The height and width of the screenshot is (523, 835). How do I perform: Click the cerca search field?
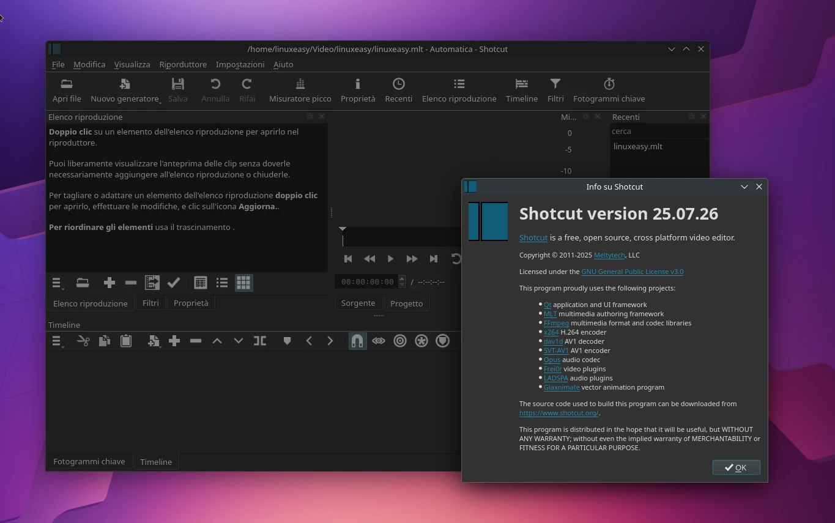tap(658, 131)
